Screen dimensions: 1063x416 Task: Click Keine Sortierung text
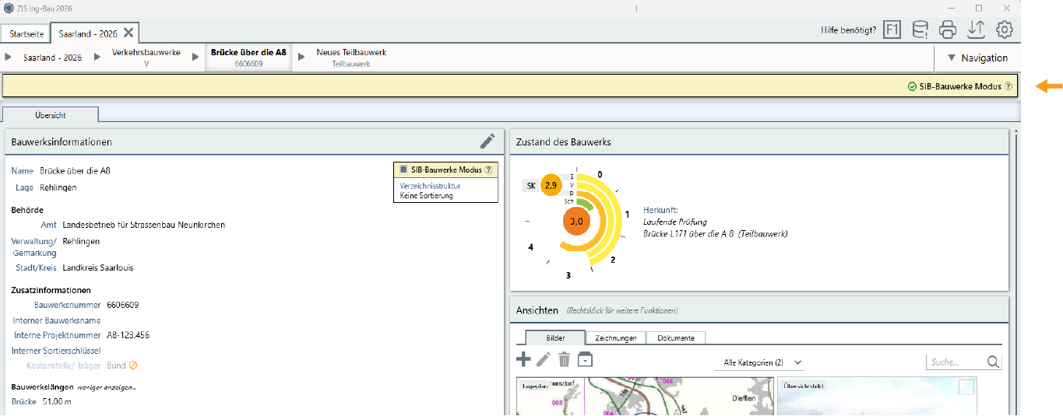(x=426, y=195)
